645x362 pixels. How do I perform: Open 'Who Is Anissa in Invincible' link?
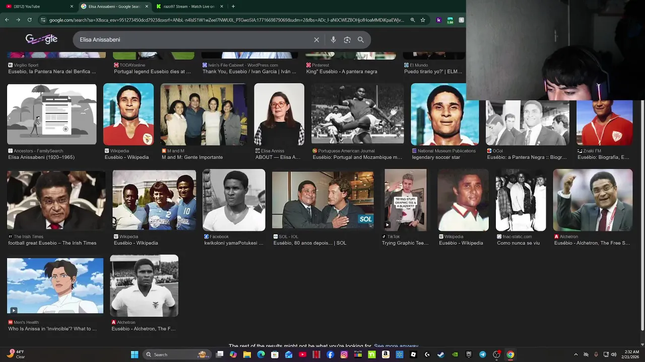click(52, 329)
